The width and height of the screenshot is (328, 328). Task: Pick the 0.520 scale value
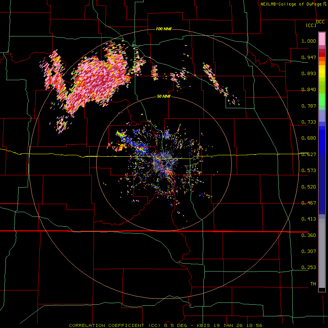tap(309, 187)
